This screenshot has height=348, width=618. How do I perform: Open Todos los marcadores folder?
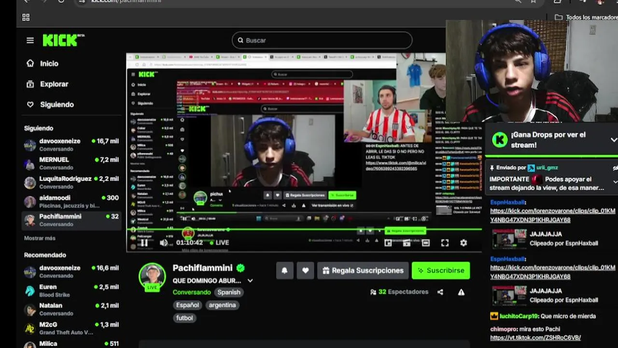point(586,17)
